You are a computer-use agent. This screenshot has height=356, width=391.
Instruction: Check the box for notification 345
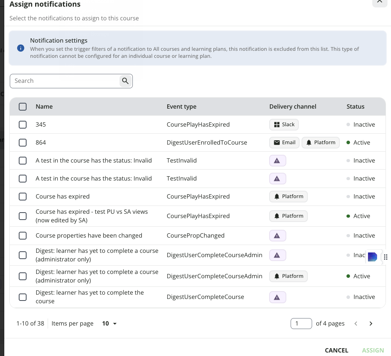23,125
